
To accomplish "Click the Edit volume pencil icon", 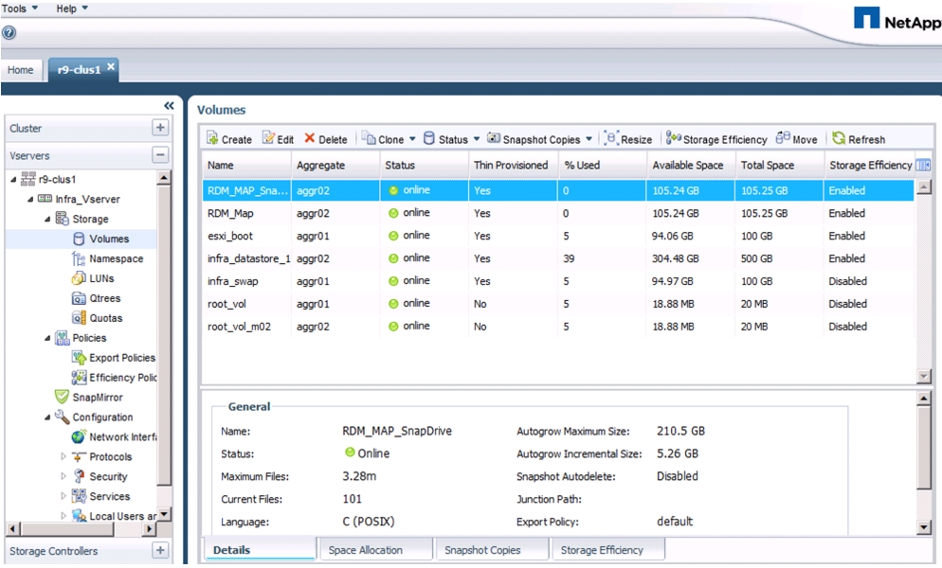I will click(x=268, y=138).
